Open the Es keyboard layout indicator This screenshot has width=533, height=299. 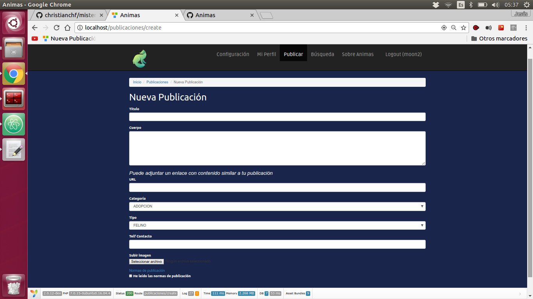461,5
